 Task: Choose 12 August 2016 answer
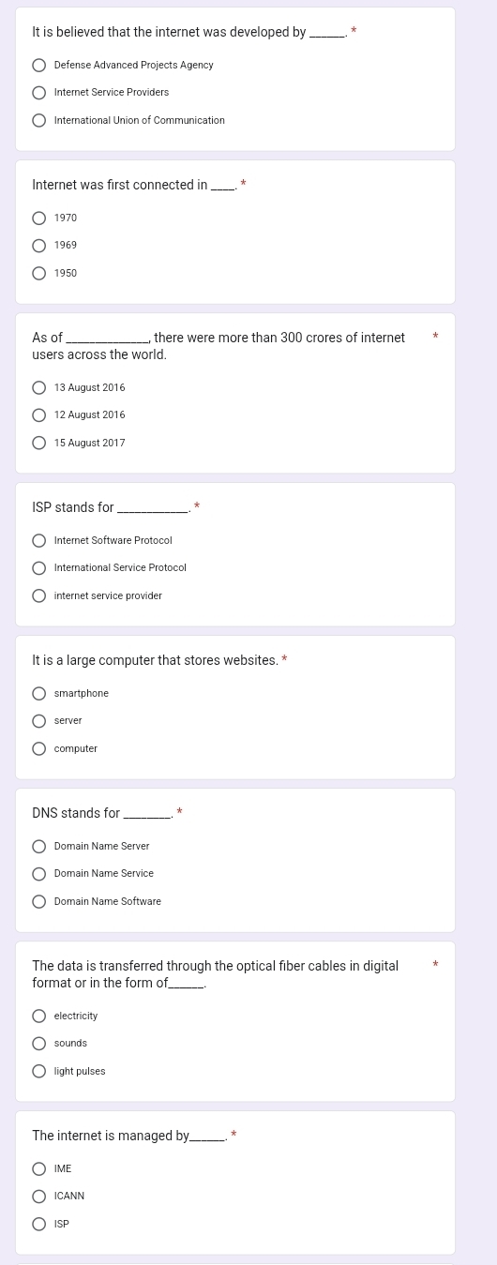pyautogui.click(x=39, y=415)
